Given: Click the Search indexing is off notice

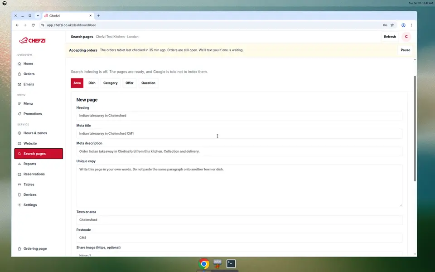Looking at the screenshot, I should tap(139, 72).
